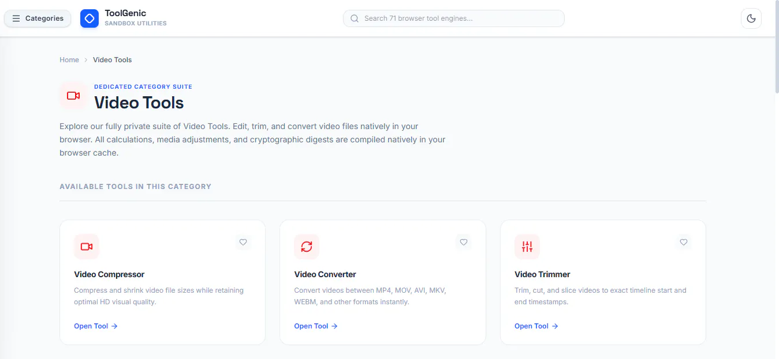Click the page vertical scrollbar
Viewport: 779px width, 359px height.
(x=777, y=46)
